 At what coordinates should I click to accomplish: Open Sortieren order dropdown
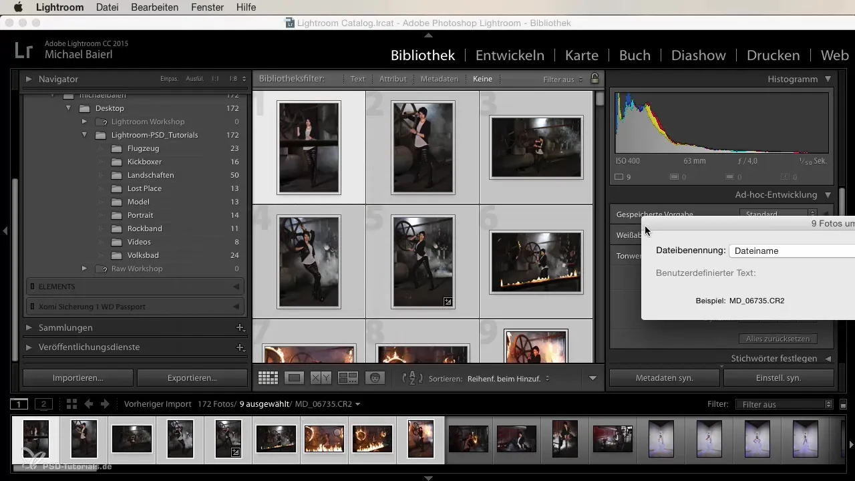coord(508,378)
